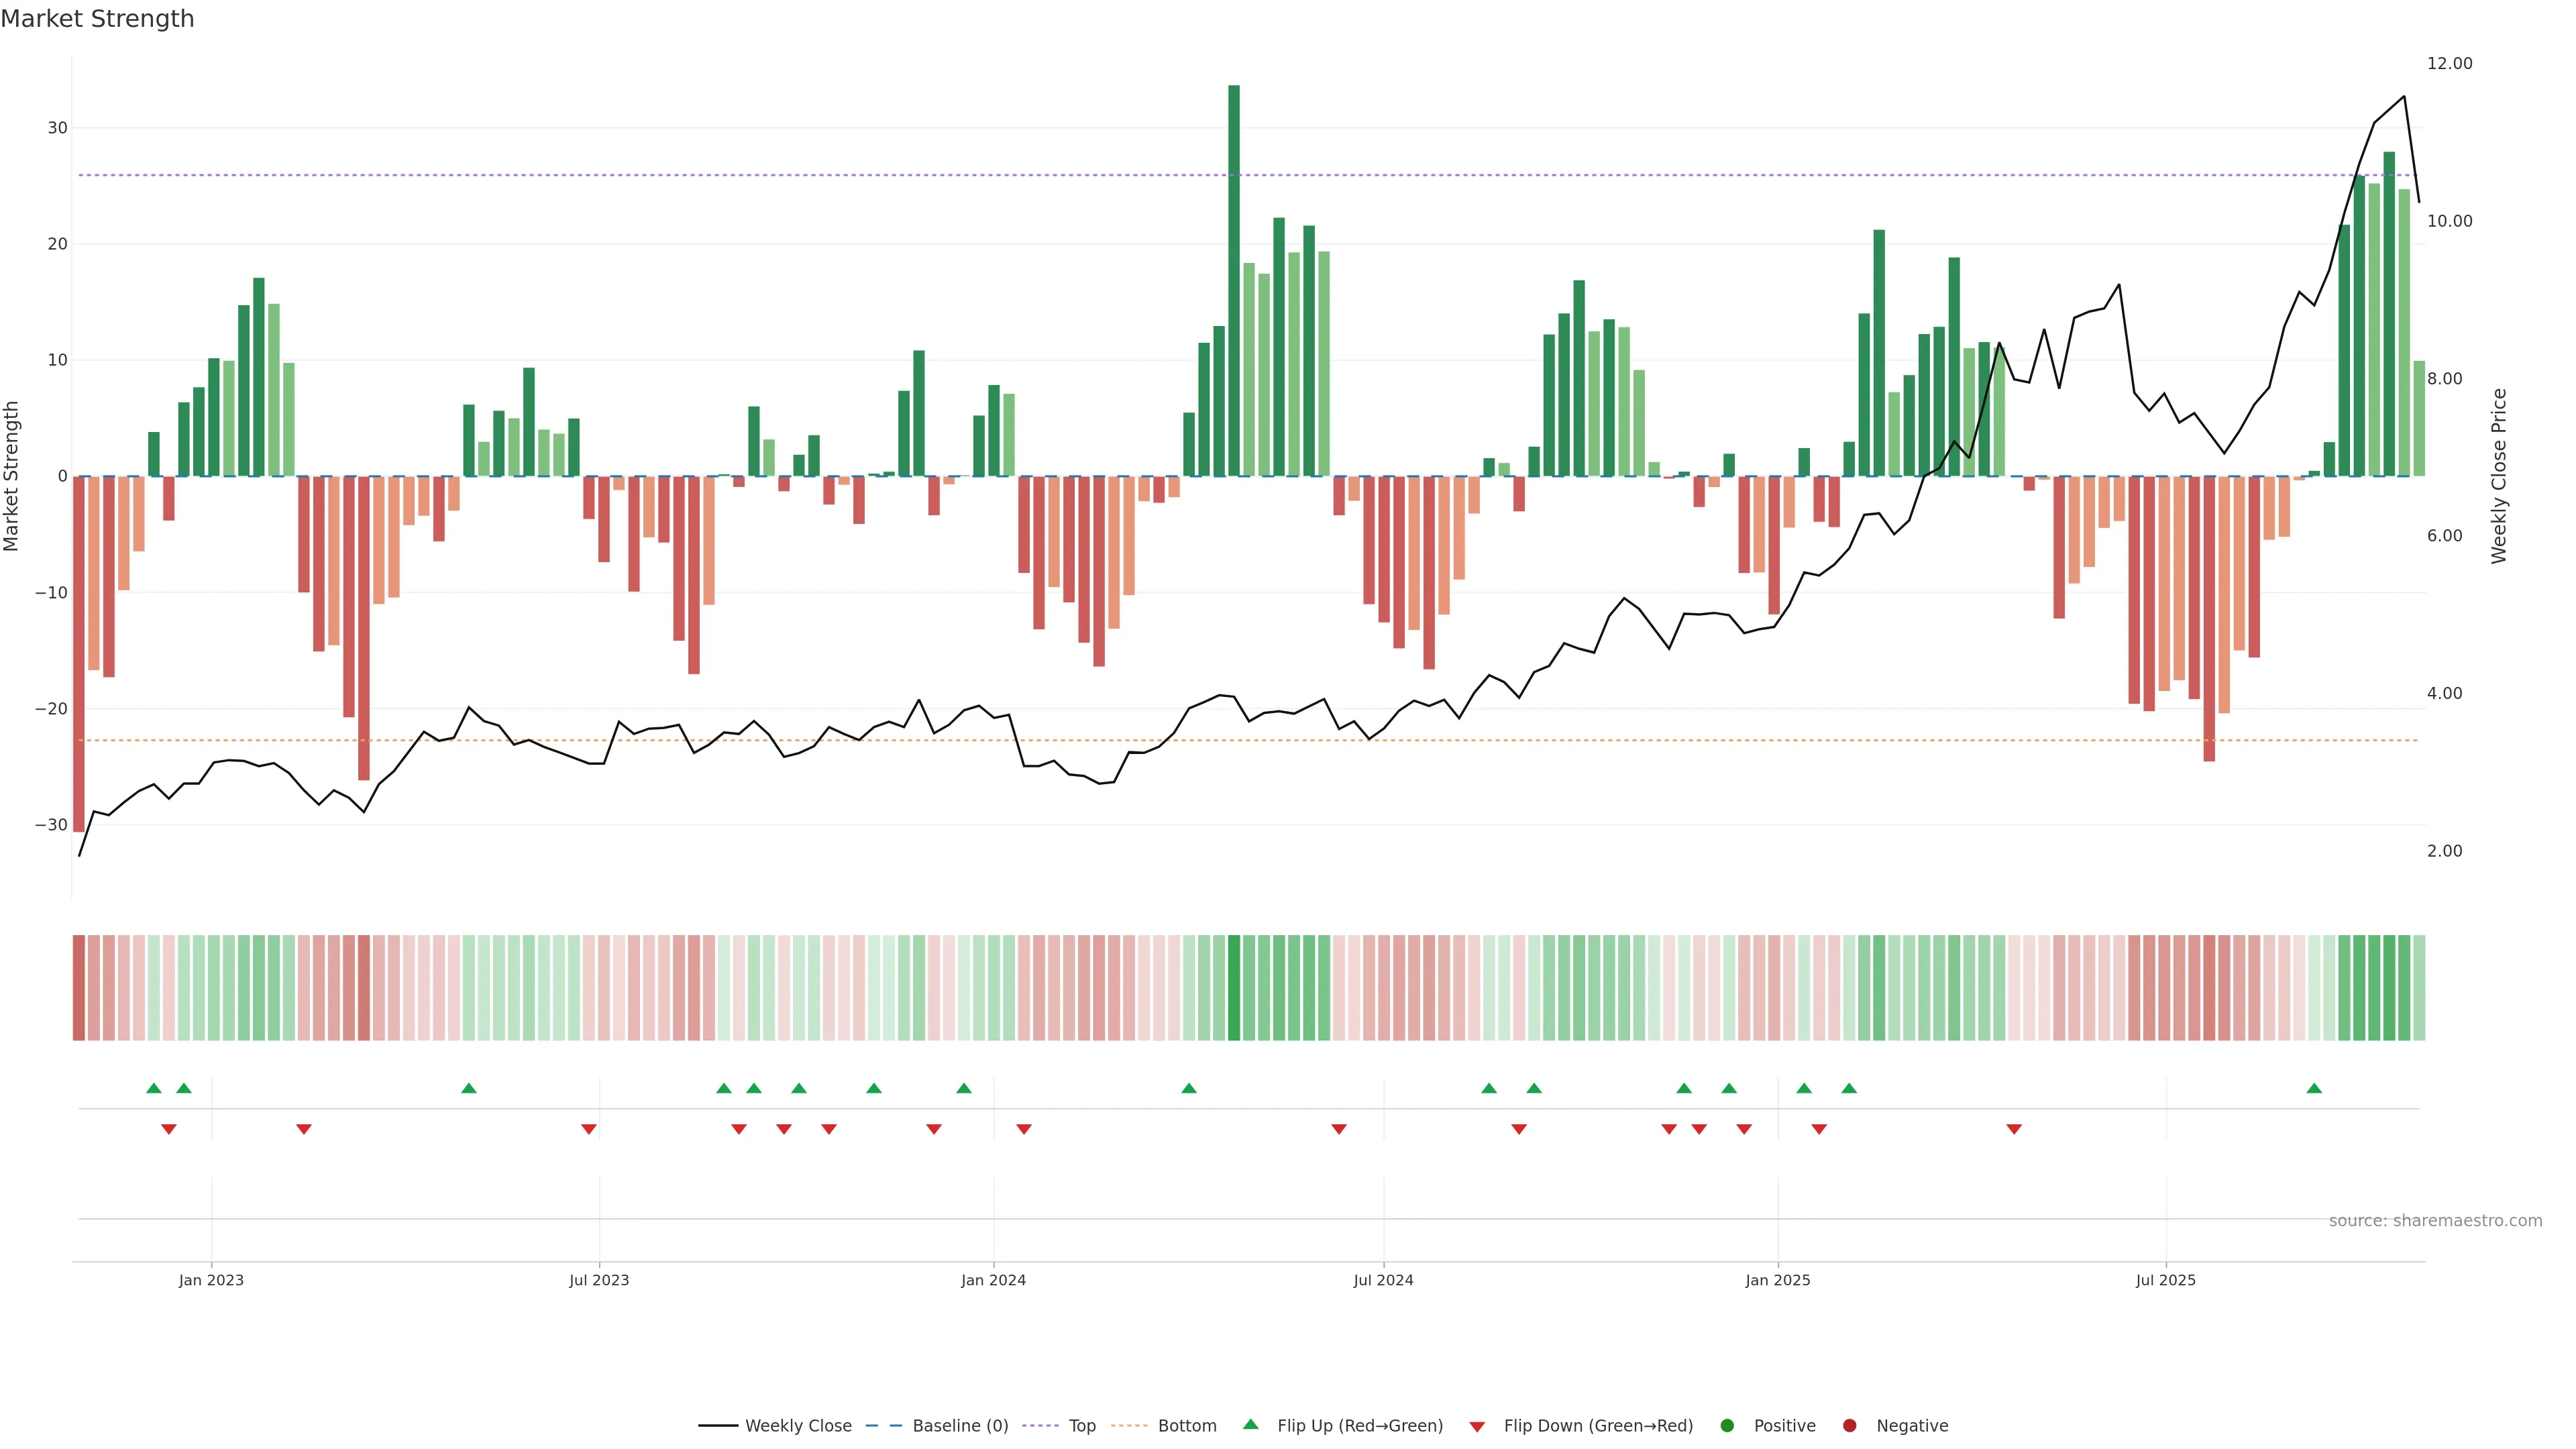Toggle the Baseline (0) legend entry
This screenshot has width=2576, height=1449.
(959, 1426)
